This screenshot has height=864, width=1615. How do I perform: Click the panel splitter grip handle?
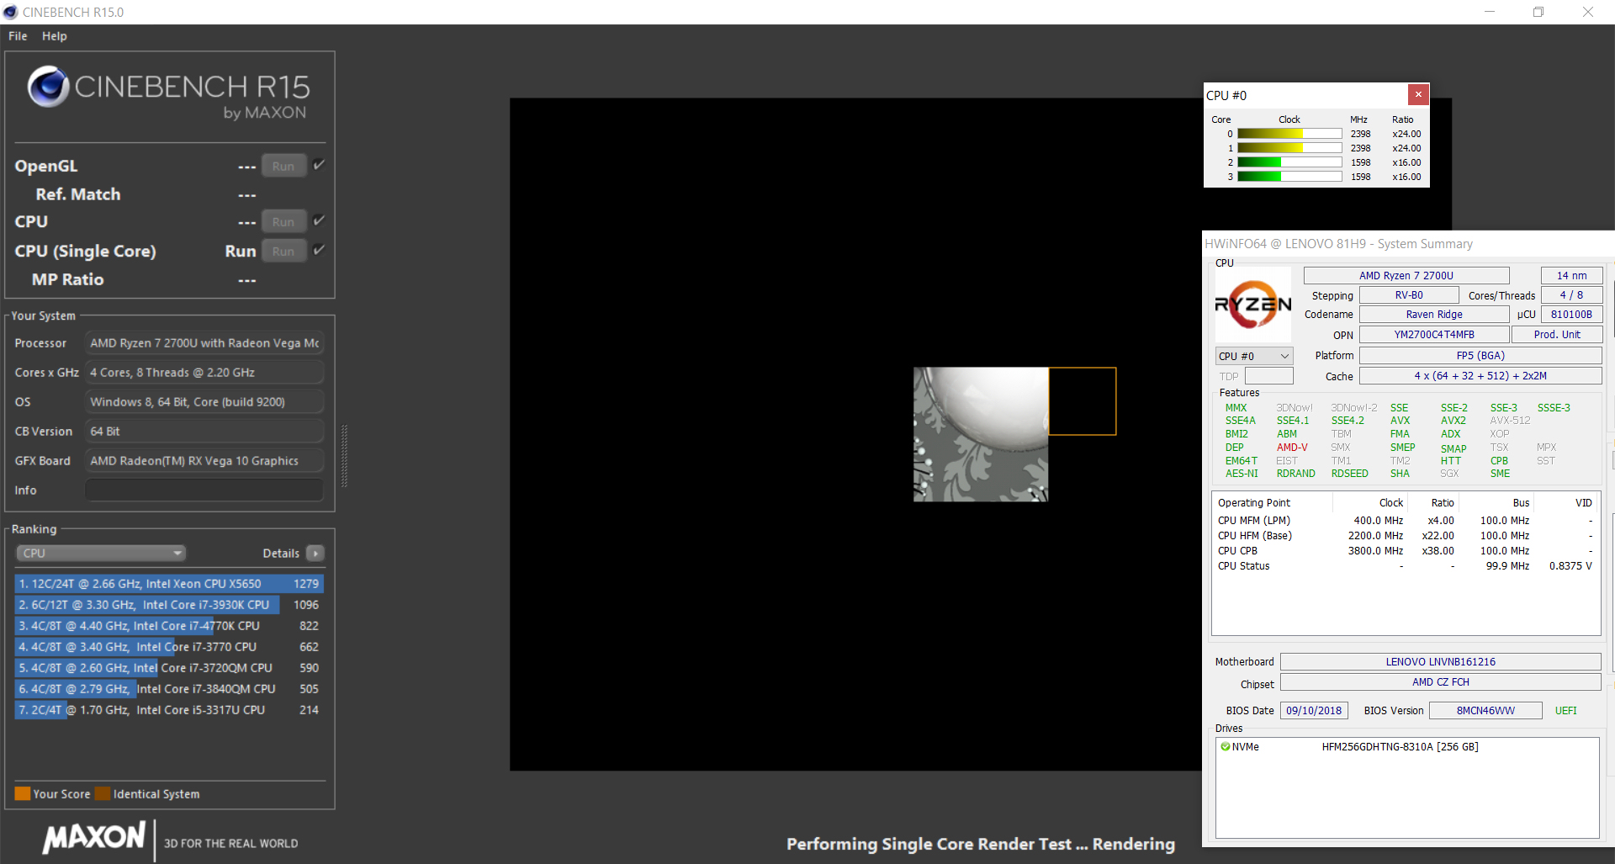pos(344,456)
